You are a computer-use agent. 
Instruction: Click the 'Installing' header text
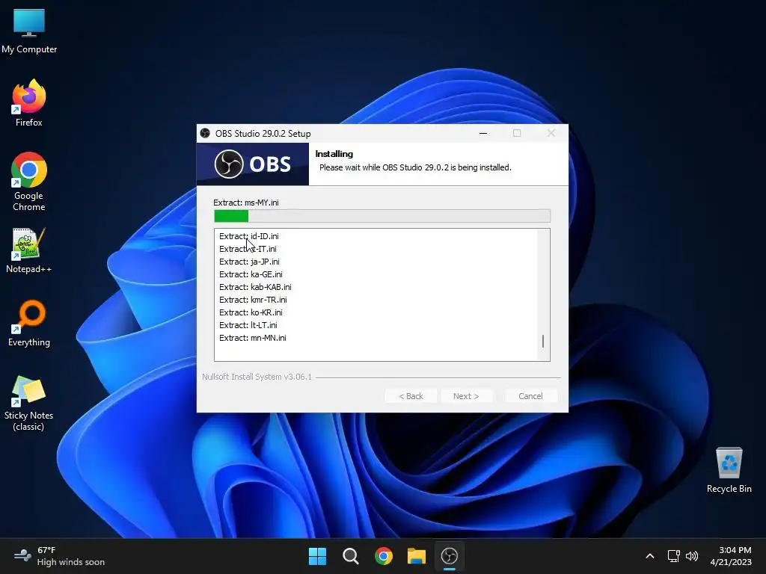[334, 154]
